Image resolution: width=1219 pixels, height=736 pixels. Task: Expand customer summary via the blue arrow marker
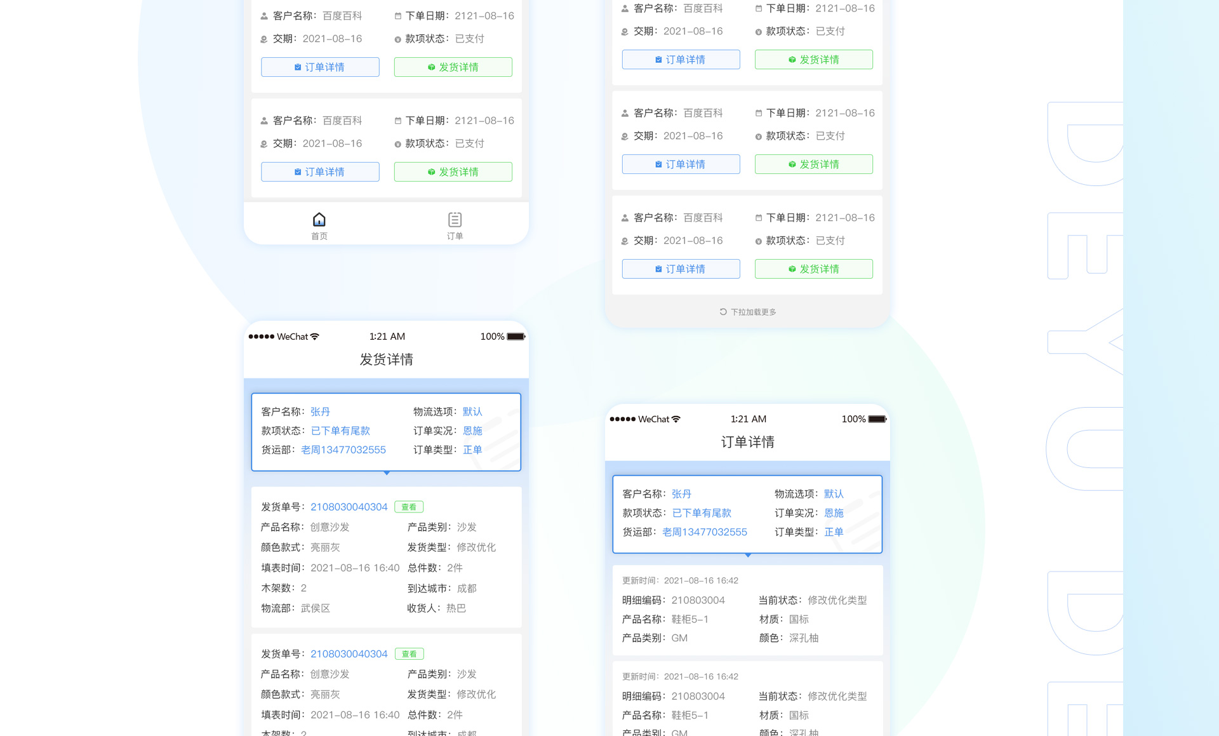coord(386,472)
